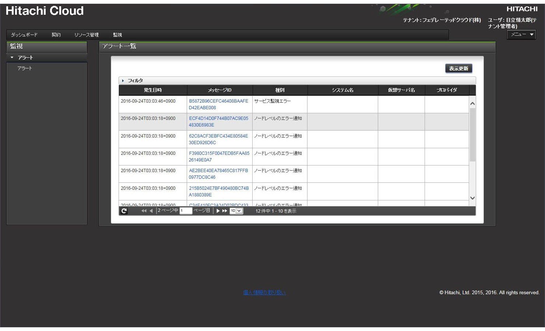Click the alert table vertical scrollbar thumb
Viewport: 545px width, 331px height.
[472, 135]
